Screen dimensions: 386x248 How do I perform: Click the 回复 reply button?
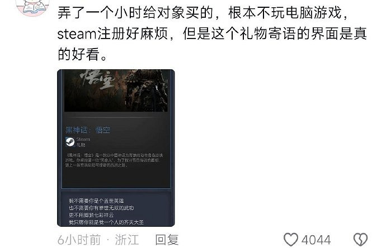point(167,240)
